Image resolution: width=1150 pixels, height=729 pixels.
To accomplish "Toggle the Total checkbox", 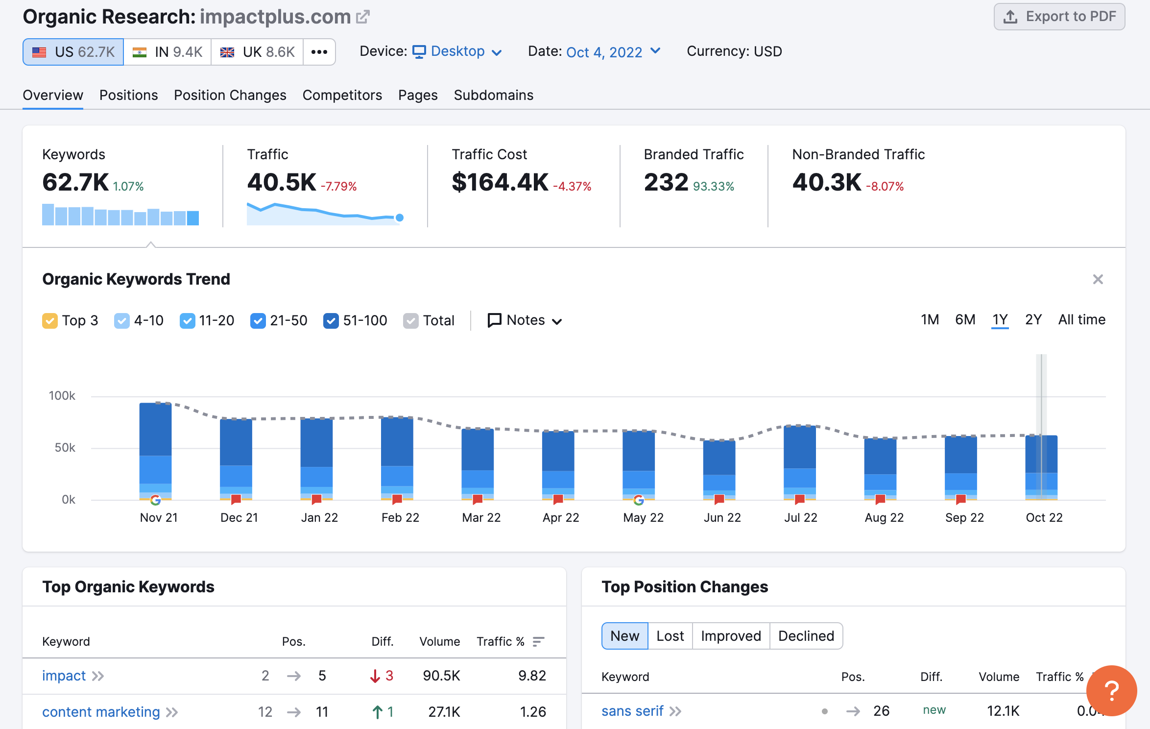I will [410, 320].
